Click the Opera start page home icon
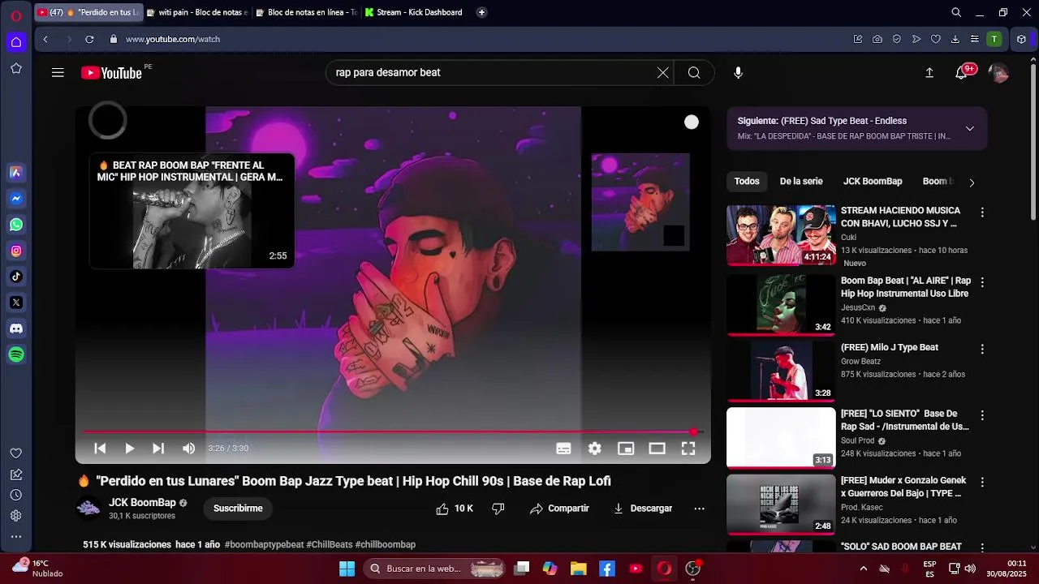Viewport: 1039px width, 584px height. 15,42
